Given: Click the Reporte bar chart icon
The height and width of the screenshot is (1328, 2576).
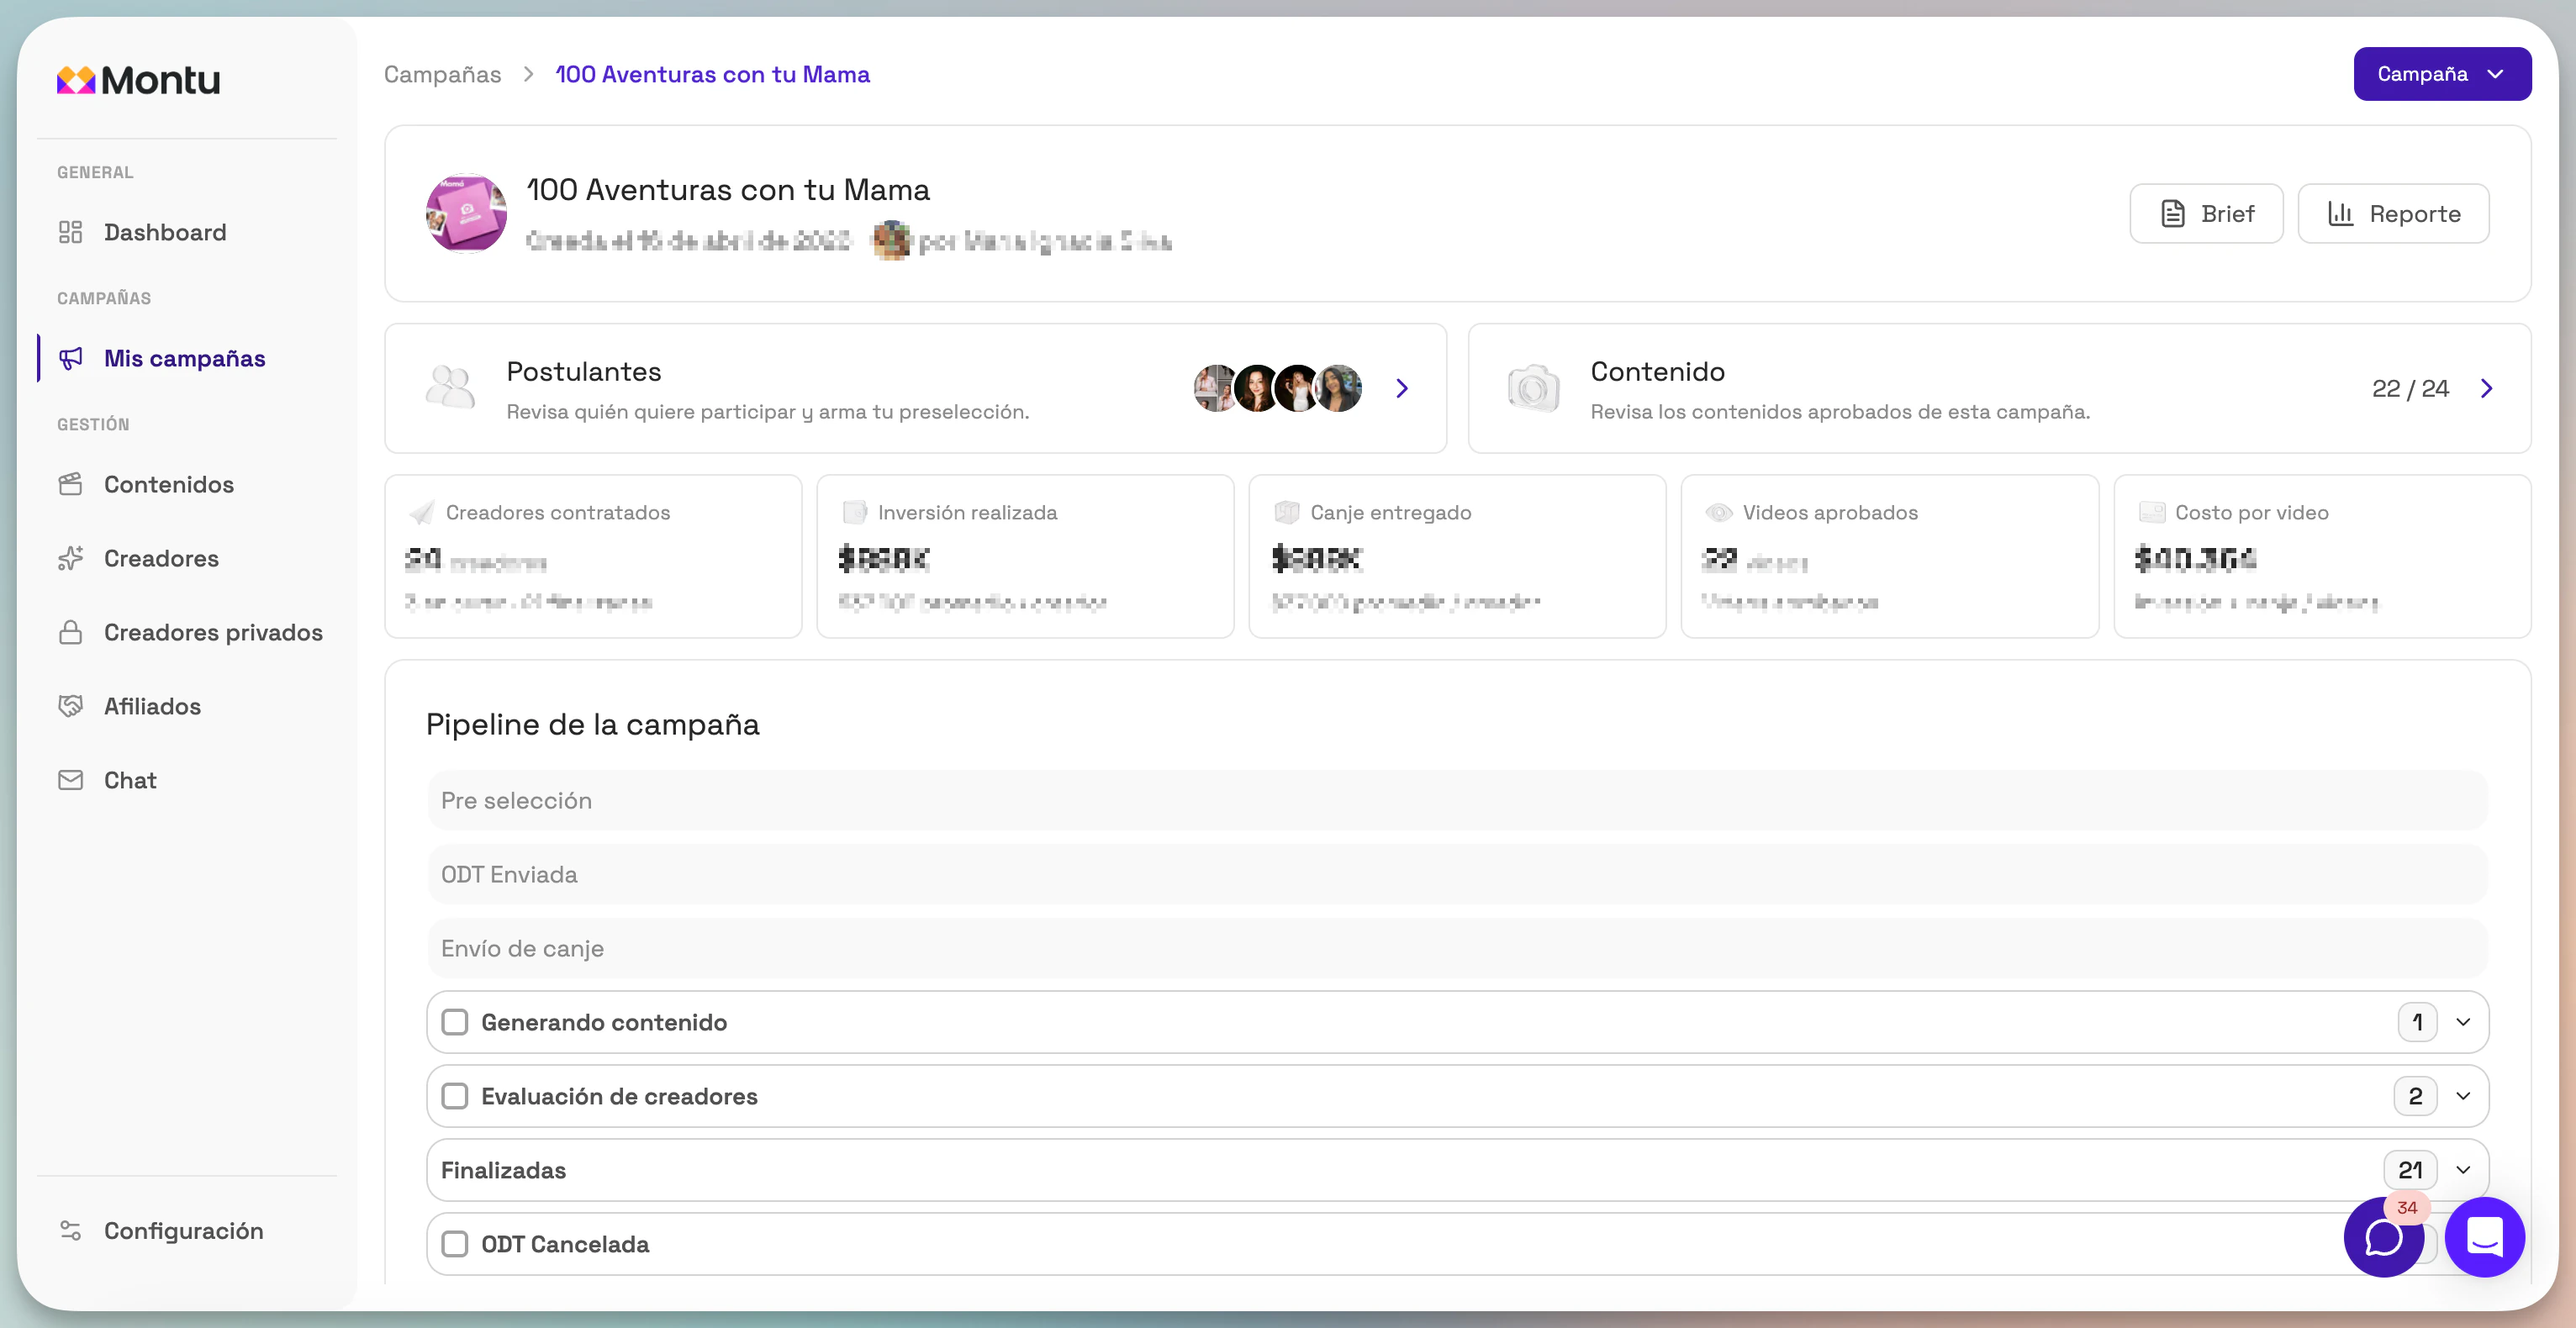Looking at the screenshot, I should [2340, 213].
